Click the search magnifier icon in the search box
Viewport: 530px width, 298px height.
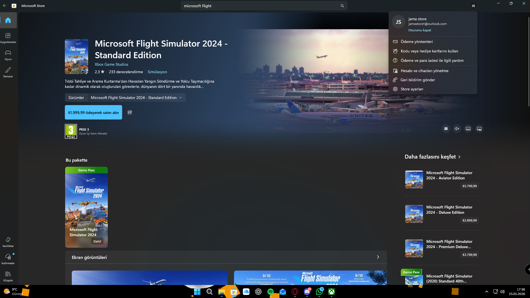pos(342,6)
